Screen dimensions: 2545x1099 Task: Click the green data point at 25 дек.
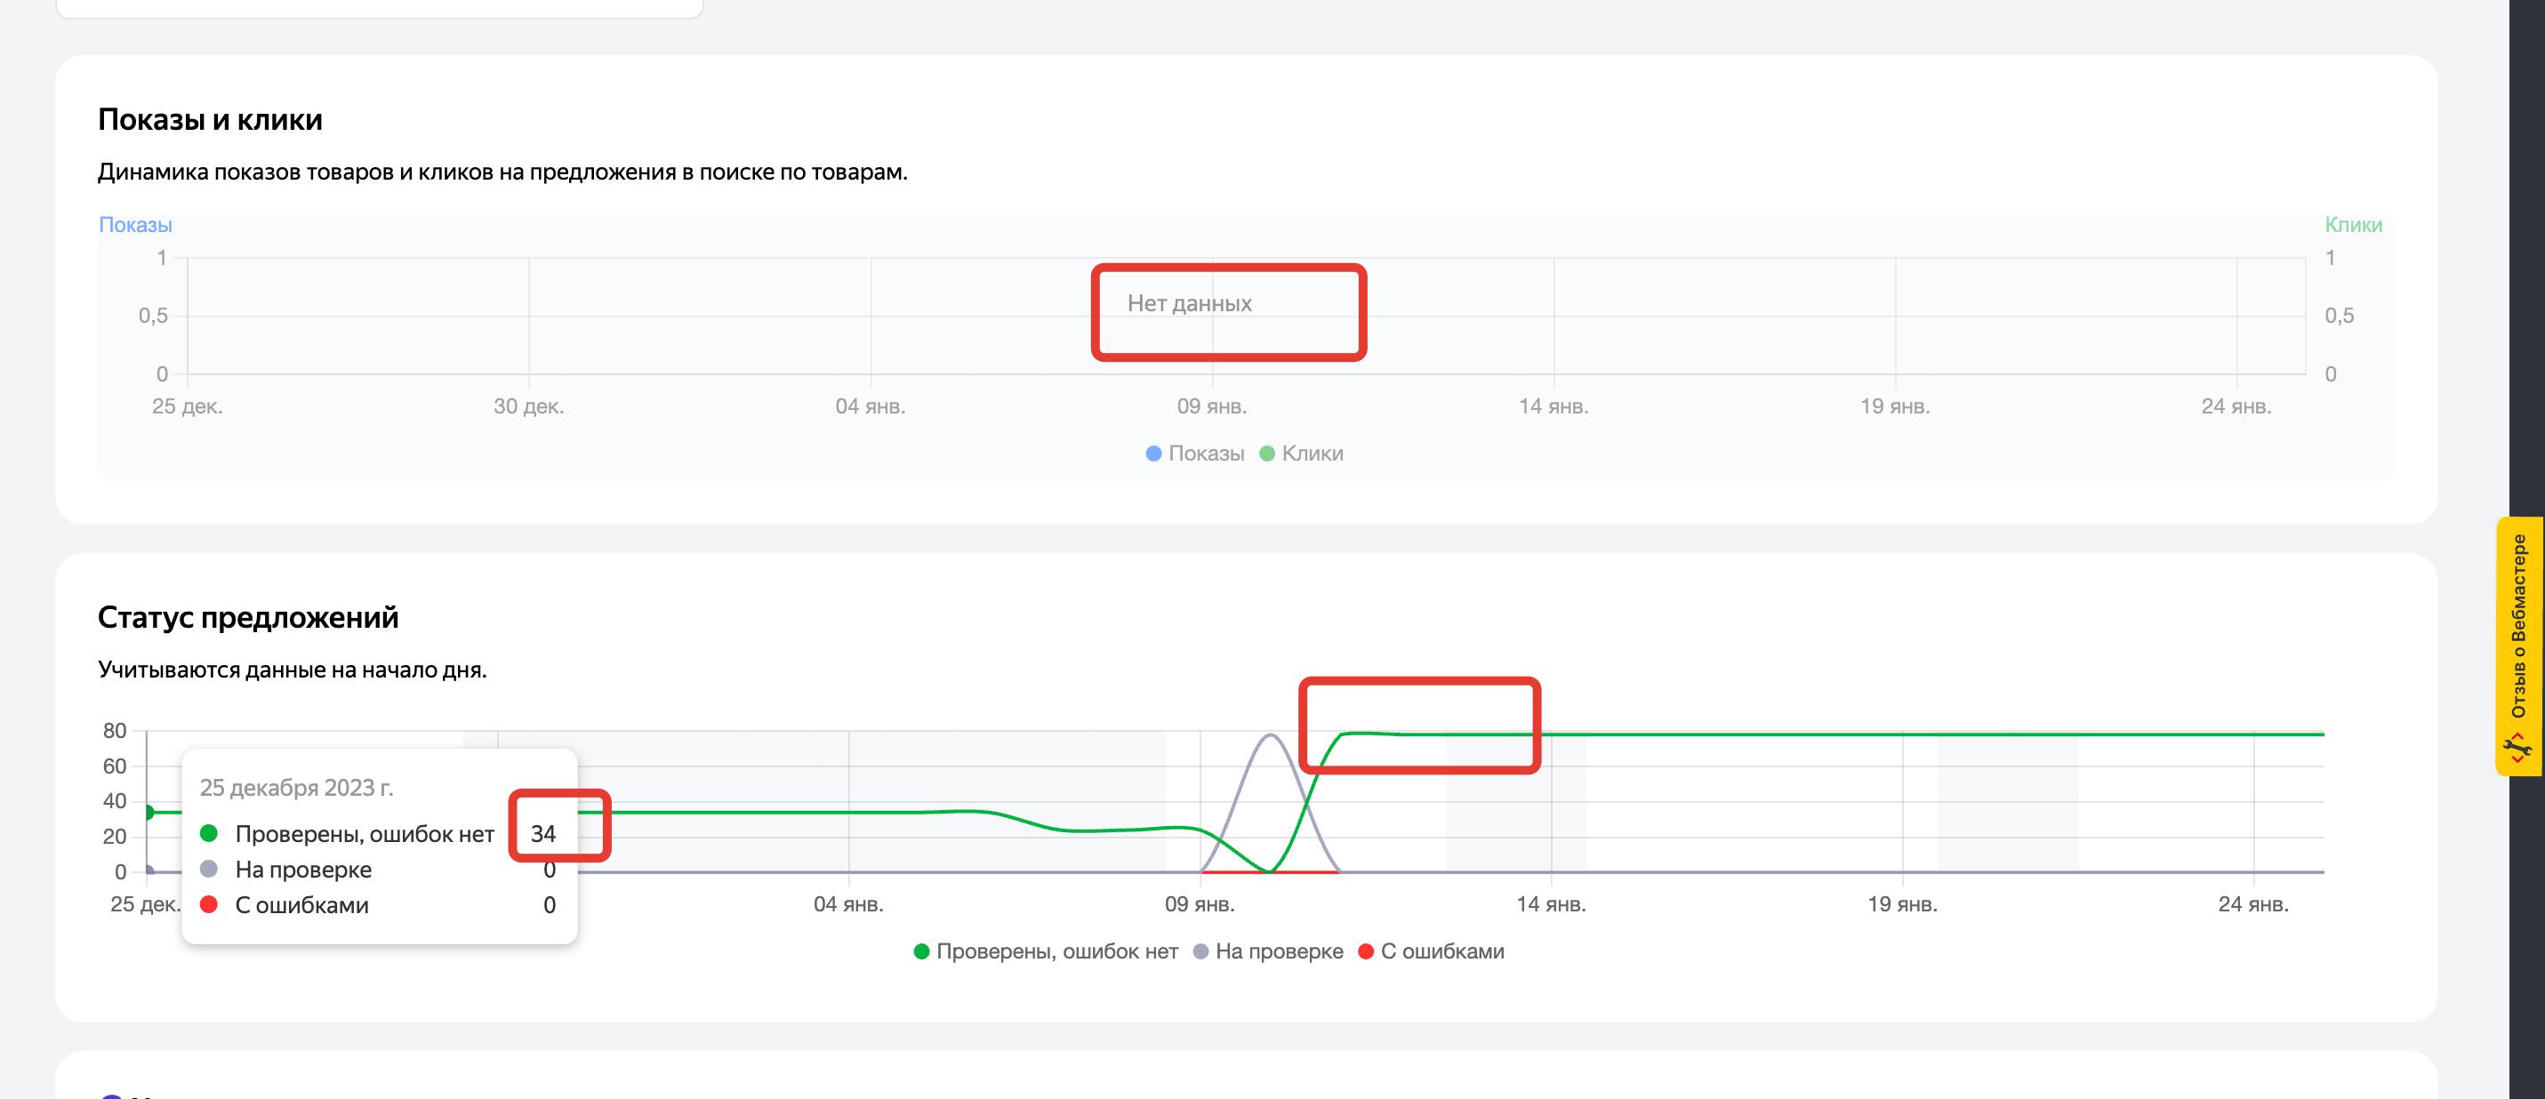[148, 813]
